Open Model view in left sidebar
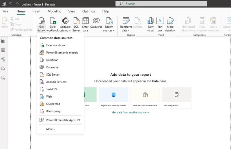 tap(3, 59)
